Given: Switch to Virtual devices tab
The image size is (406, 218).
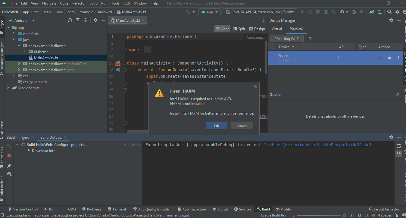Looking at the screenshot, I should tap(277, 29).
